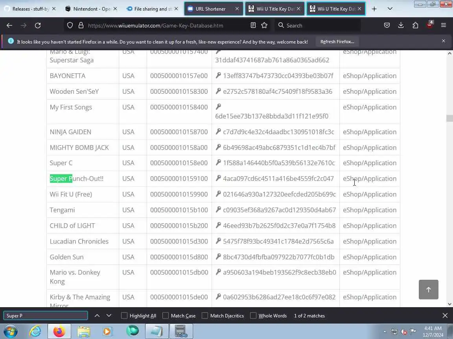Click key icon in BAYONETTA row

[218, 75]
